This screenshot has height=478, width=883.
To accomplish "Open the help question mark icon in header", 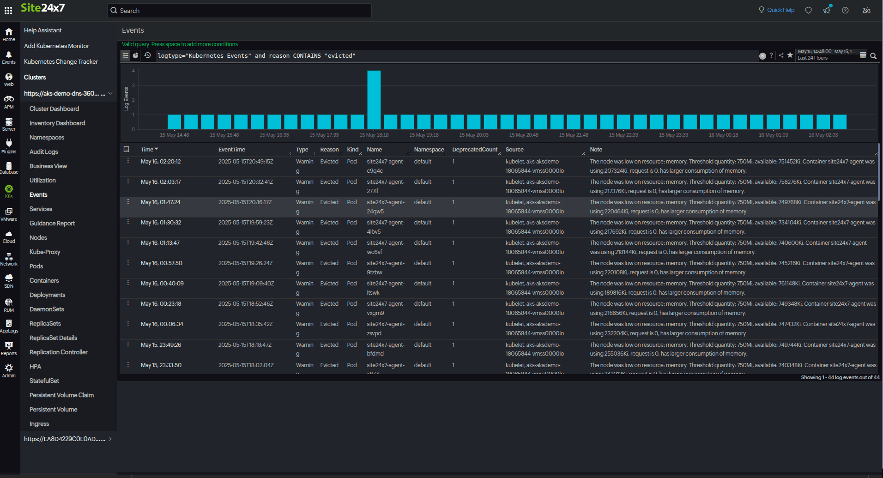I will pos(845,10).
